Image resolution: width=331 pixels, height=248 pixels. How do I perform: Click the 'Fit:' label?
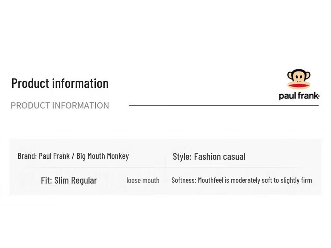click(x=47, y=180)
